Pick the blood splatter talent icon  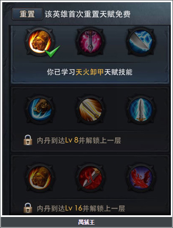[141, 178]
